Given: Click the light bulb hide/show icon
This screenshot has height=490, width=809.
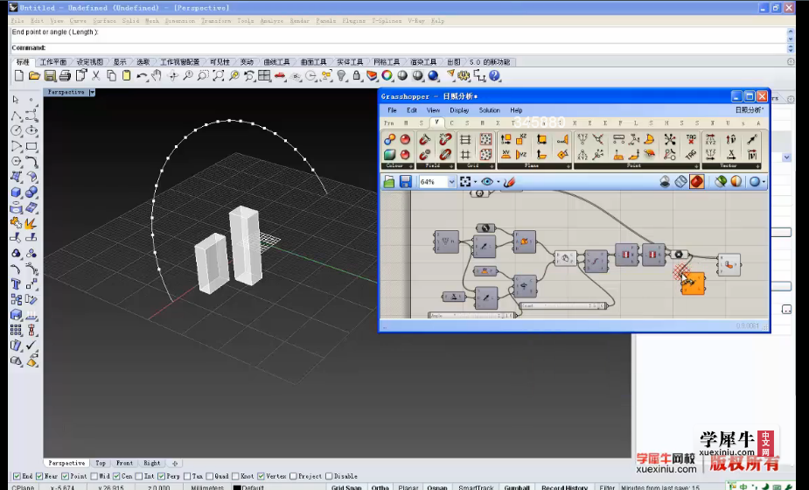Looking at the screenshot, I should pyautogui.click(x=341, y=76).
